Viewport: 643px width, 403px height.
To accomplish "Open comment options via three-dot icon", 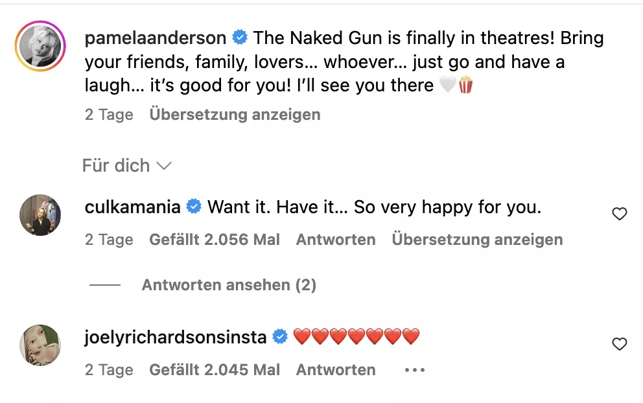I will (414, 369).
